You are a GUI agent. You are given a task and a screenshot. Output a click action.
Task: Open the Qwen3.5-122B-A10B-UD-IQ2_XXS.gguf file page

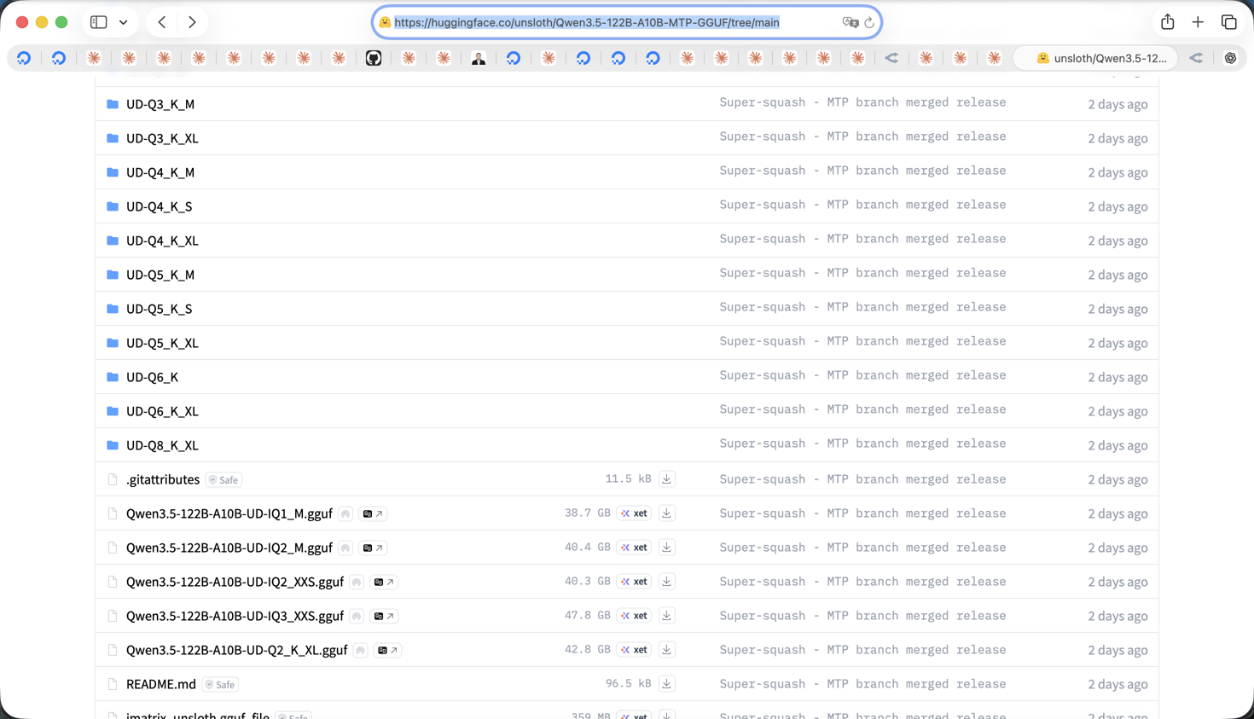235,582
